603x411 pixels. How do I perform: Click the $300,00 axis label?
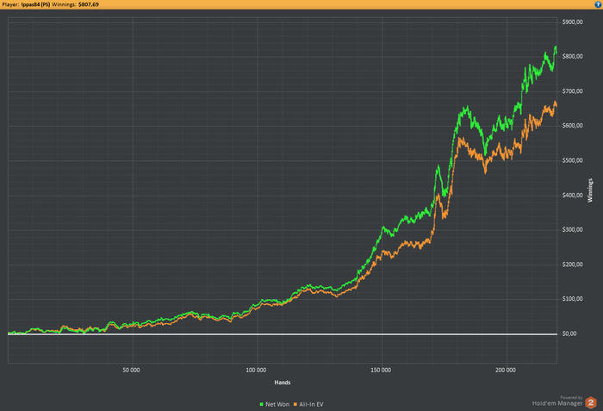coord(572,230)
